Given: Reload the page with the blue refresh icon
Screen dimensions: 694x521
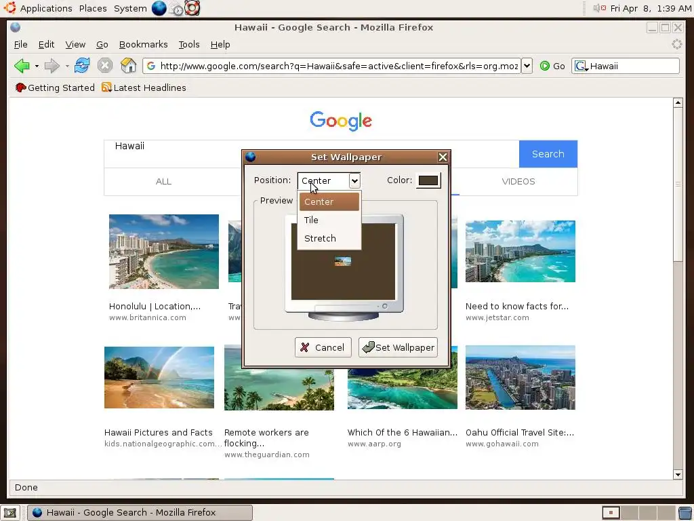Looking at the screenshot, I should [x=82, y=66].
